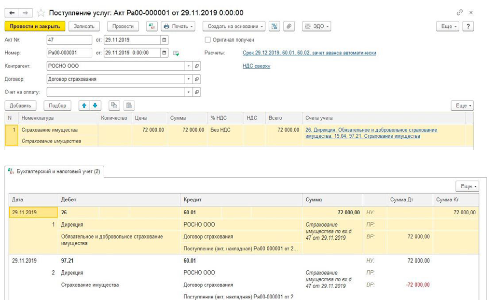Select the Всего cell 72 000,00 in row 1
The height and width of the screenshot is (300, 494).
pos(284,130)
